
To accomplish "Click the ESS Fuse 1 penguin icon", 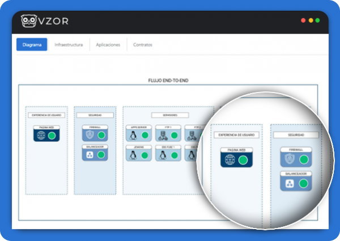I will click(162, 155).
